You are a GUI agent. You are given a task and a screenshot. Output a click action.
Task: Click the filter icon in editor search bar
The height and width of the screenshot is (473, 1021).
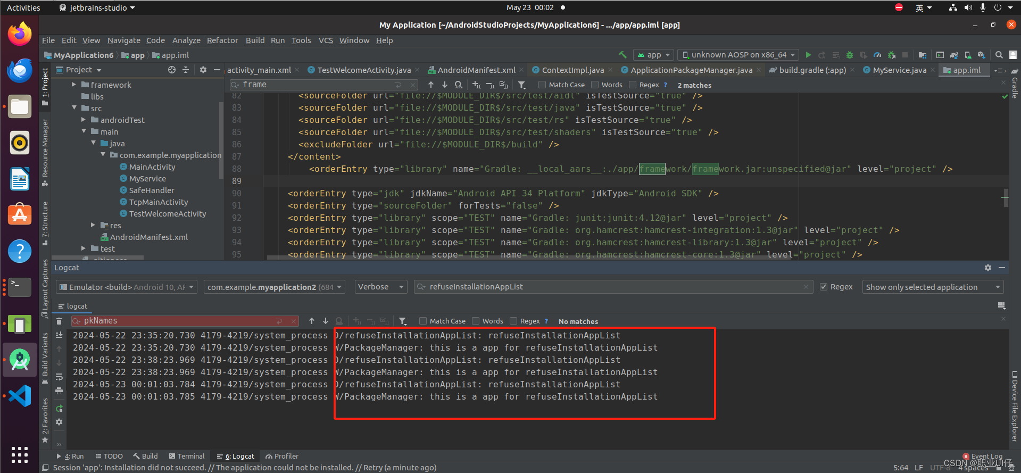522,85
